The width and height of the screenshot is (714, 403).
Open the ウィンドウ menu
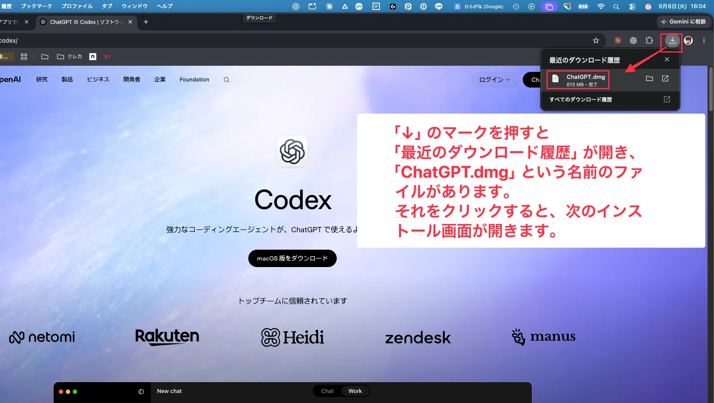(135, 6)
